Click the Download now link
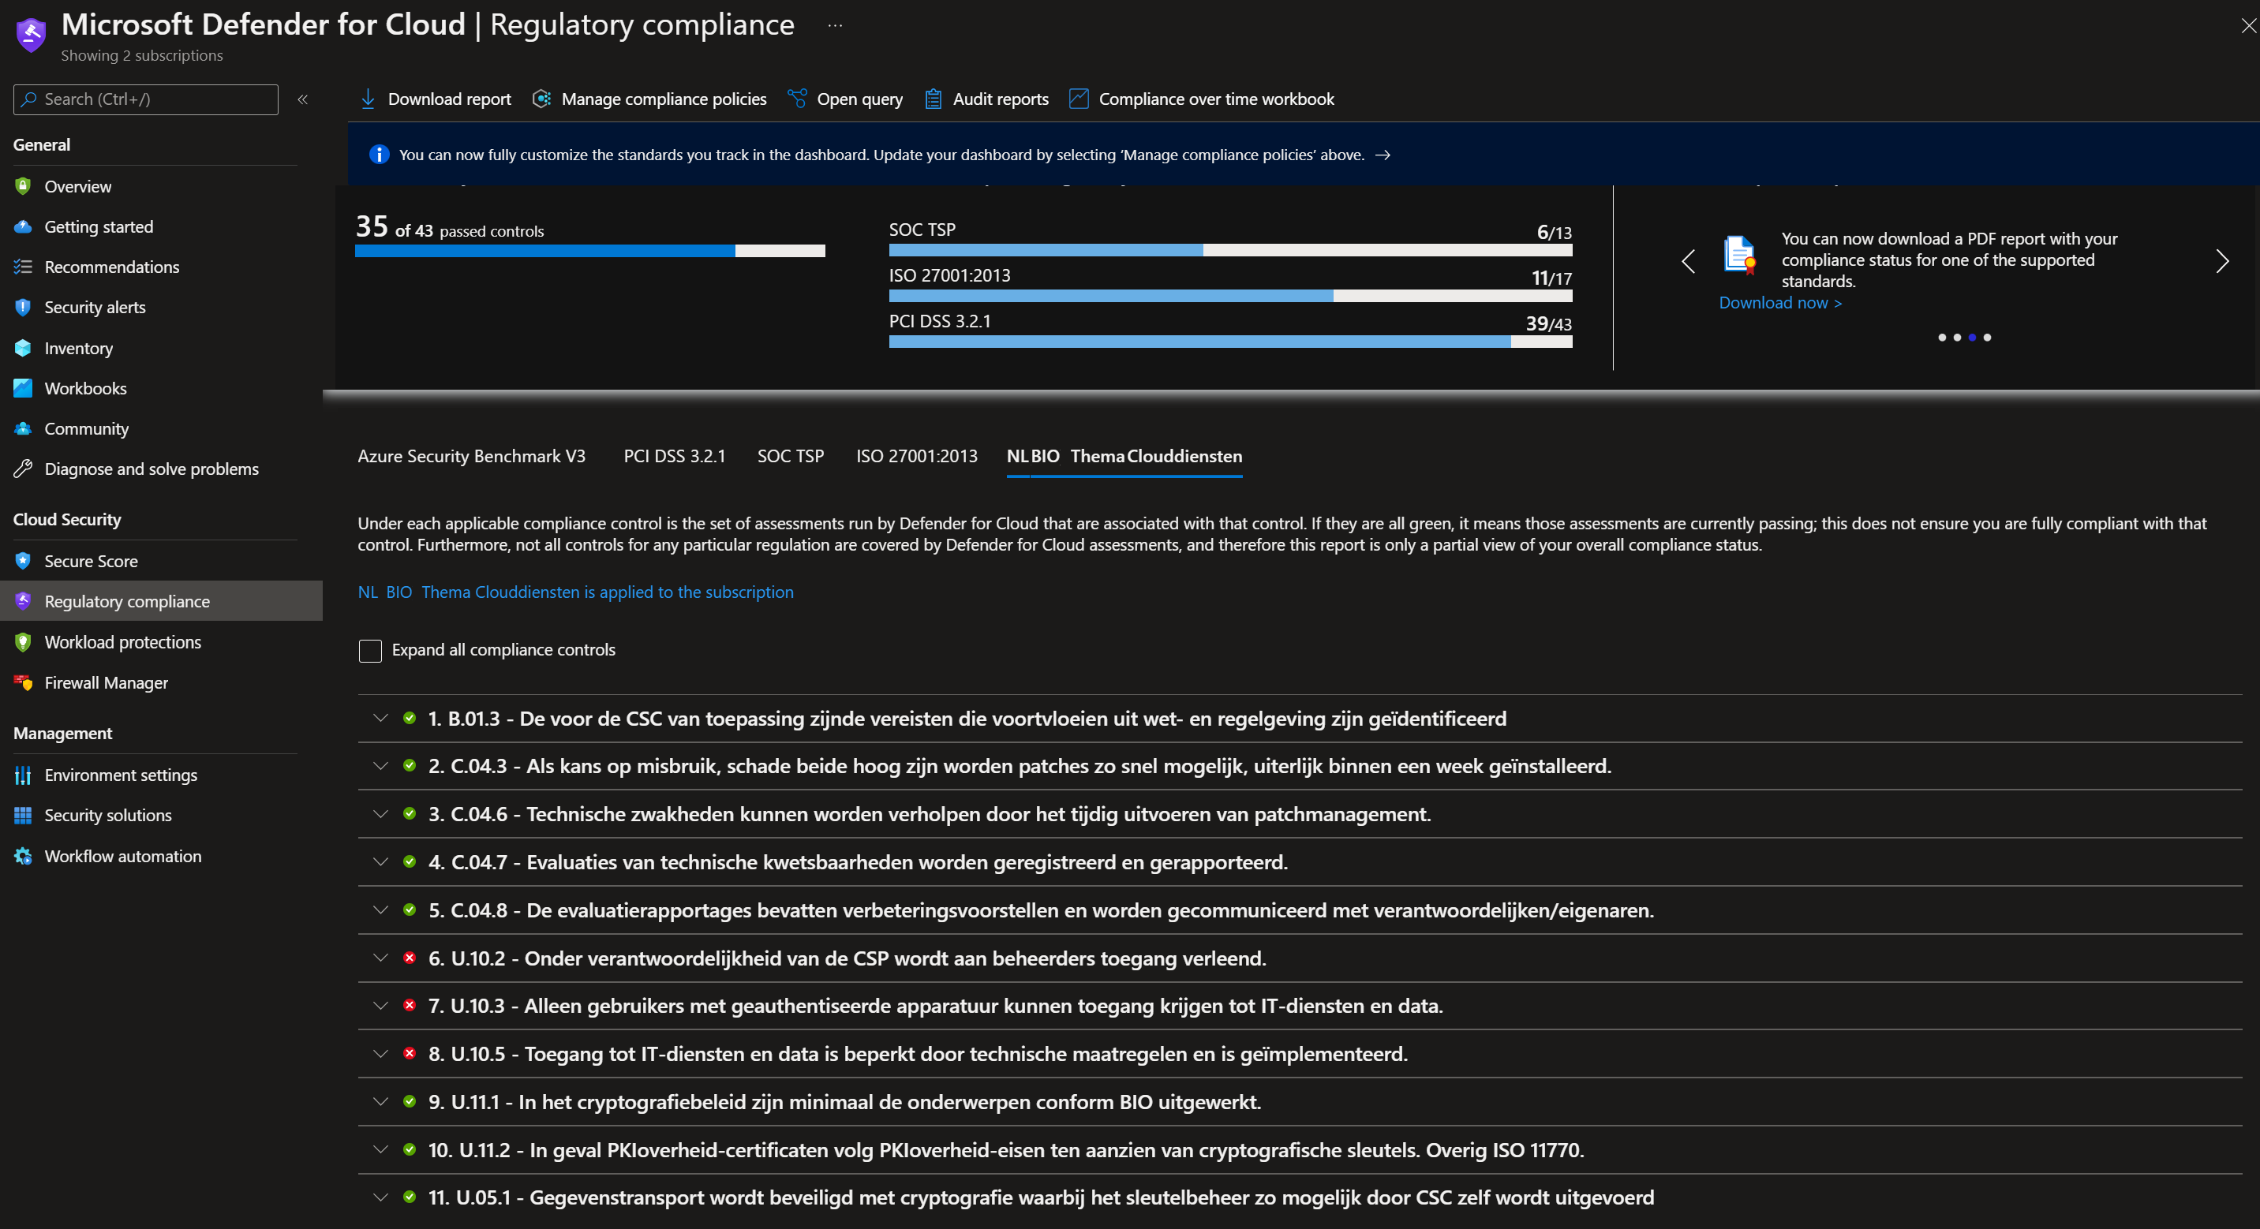 1779,303
